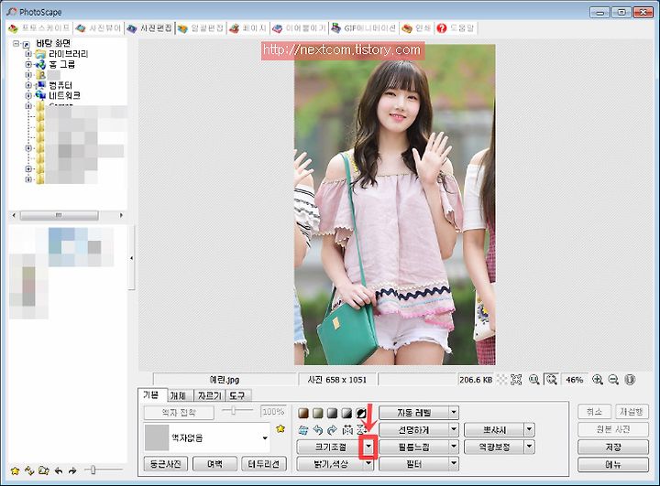Click the forward arrow icon under thumbnail panel

72,470
